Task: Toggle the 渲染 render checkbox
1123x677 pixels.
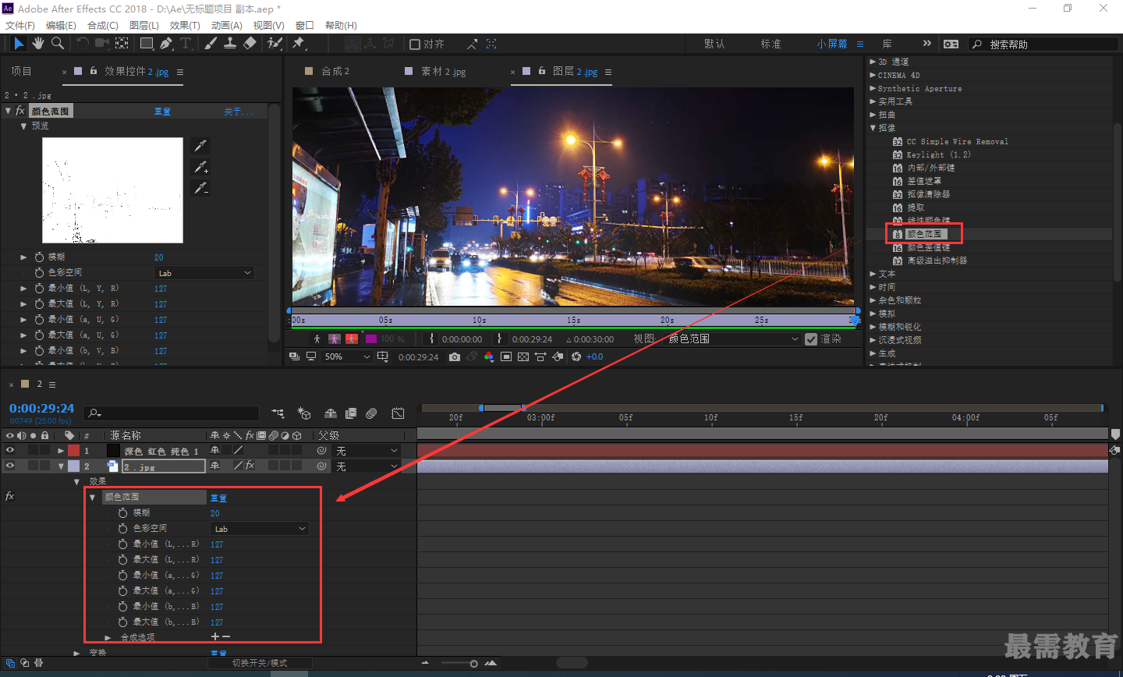Action: coord(811,338)
